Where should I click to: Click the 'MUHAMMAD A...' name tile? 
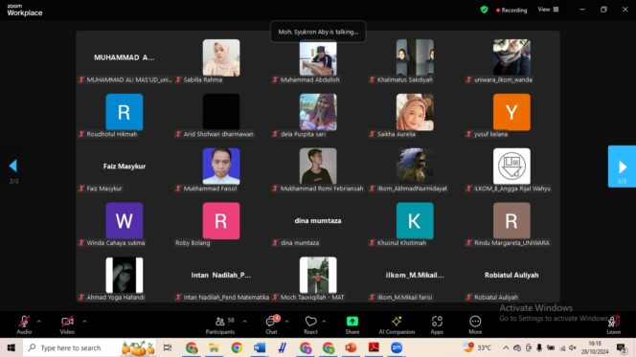tap(125, 57)
